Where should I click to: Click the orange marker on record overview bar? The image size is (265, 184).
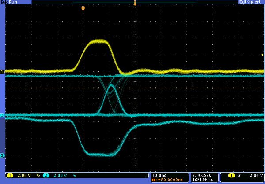(135, 3)
